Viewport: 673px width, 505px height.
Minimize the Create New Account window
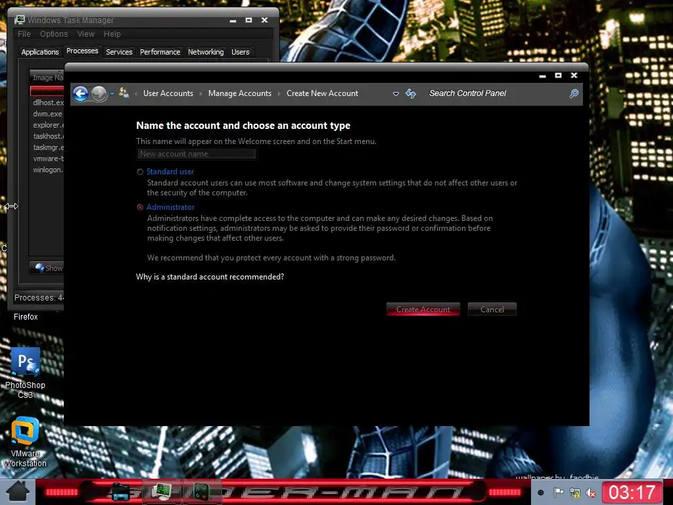coord(542,76)
